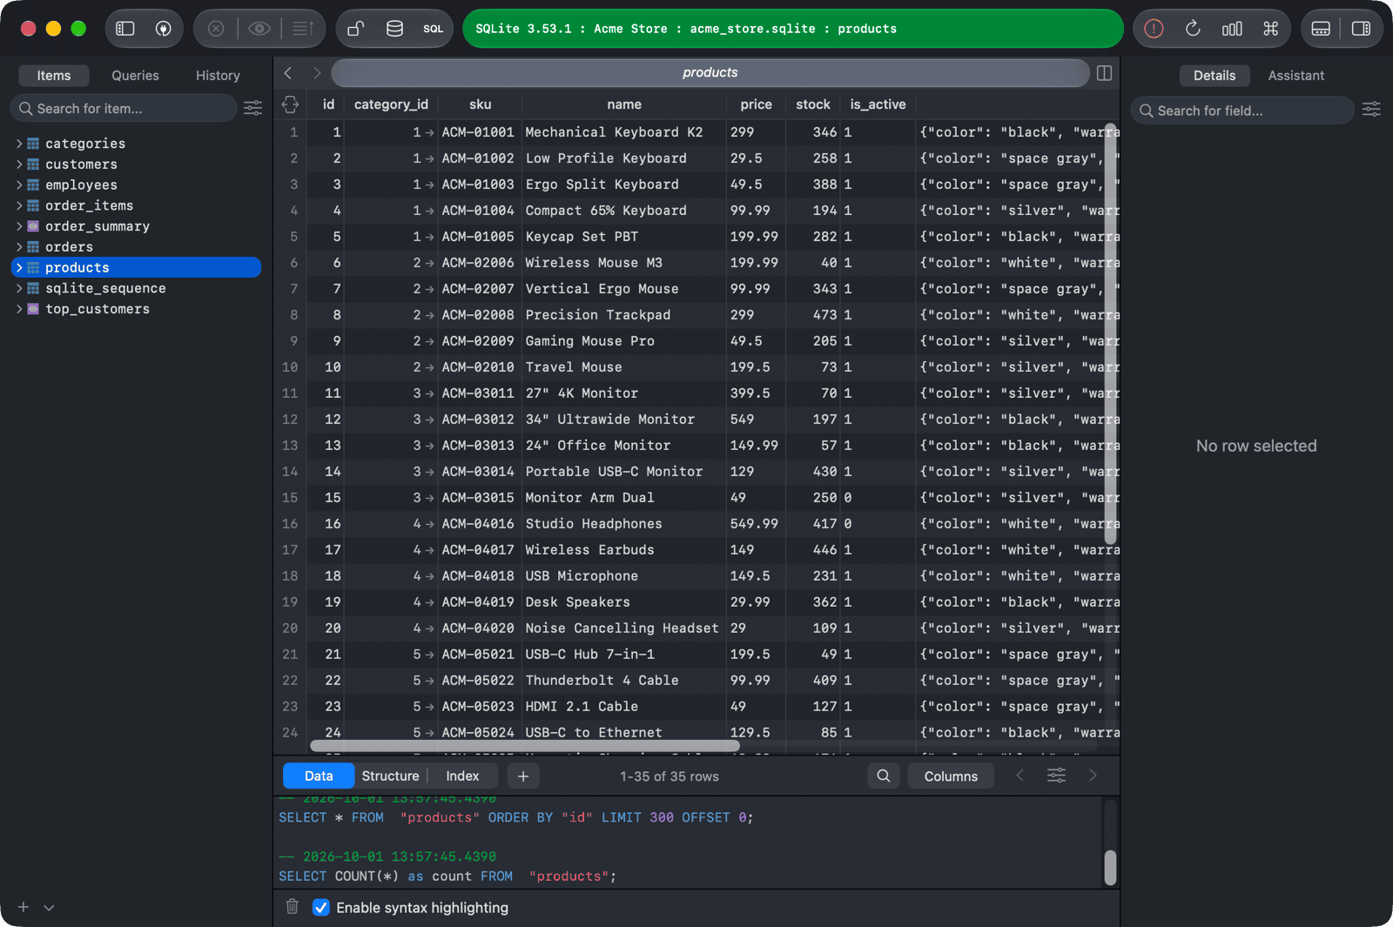1393x927 pixels.
Task: Expand the top_customers view tree item
Action: [x=19, y=309]
